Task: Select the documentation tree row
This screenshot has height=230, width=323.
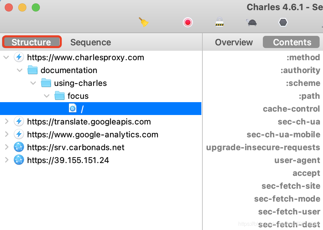Action: point(101,70)
